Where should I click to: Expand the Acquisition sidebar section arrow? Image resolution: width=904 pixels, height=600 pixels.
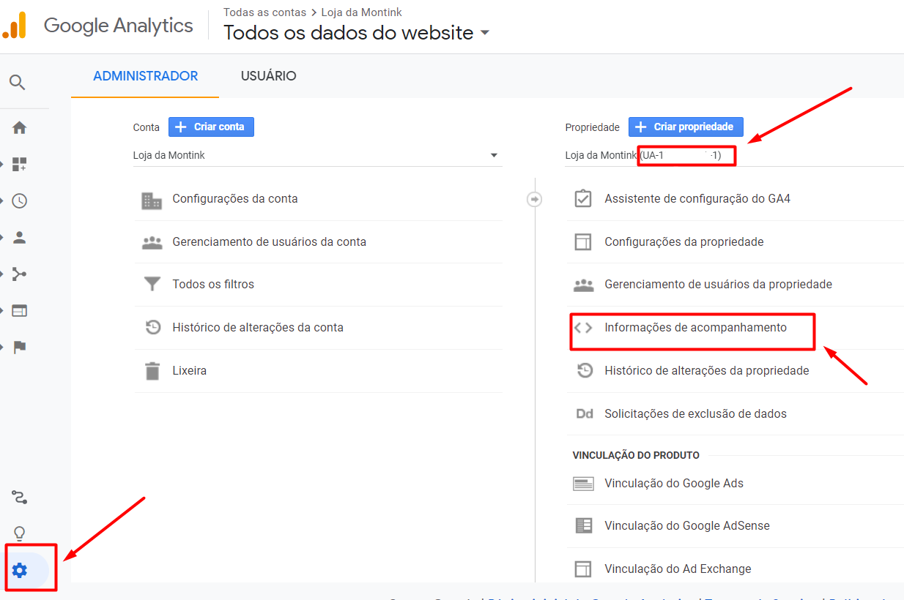(x=3, y=274)
